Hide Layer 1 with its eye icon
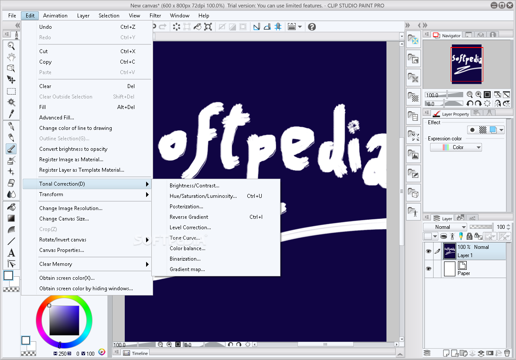 coord(428,251)
